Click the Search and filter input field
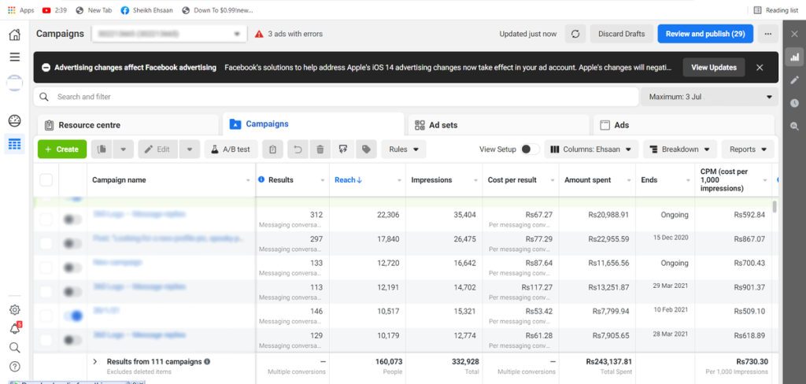The width and height of the screenshot is (806, 384). click(x=338, y=97)
